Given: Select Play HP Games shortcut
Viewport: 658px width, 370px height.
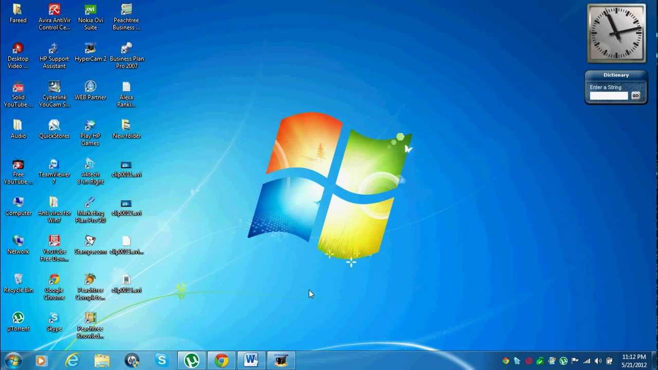Looking at the screenshot, I should coord(90,133).
